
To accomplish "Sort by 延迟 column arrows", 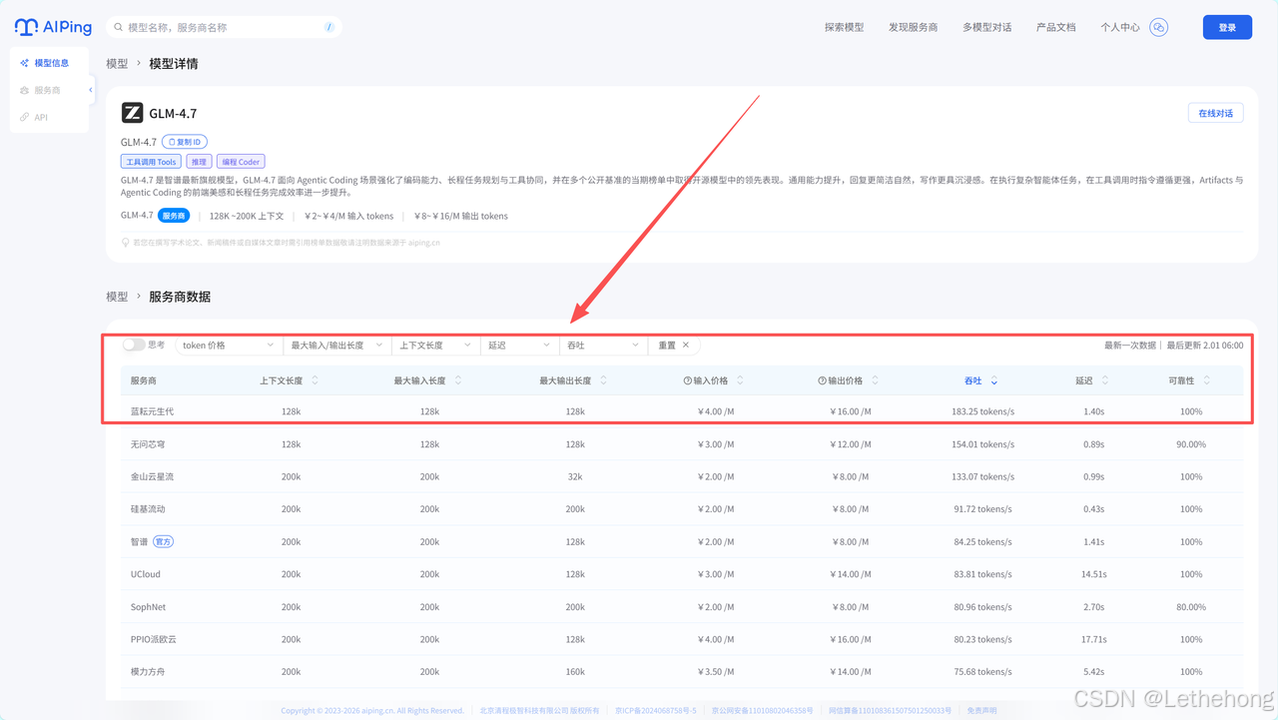I will click(1105, 380).
